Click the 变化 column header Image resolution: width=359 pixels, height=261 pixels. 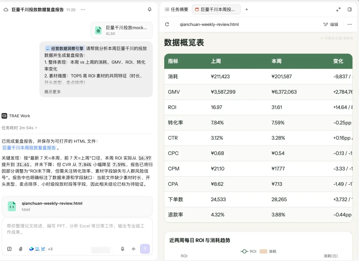338,61
